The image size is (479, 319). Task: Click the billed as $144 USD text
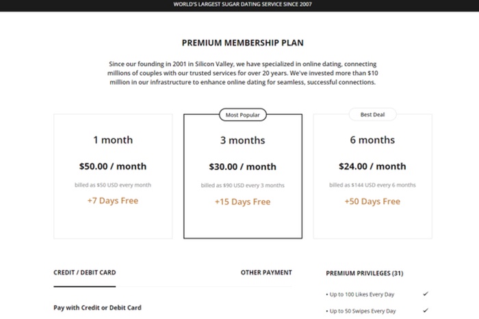coord(372,184)
